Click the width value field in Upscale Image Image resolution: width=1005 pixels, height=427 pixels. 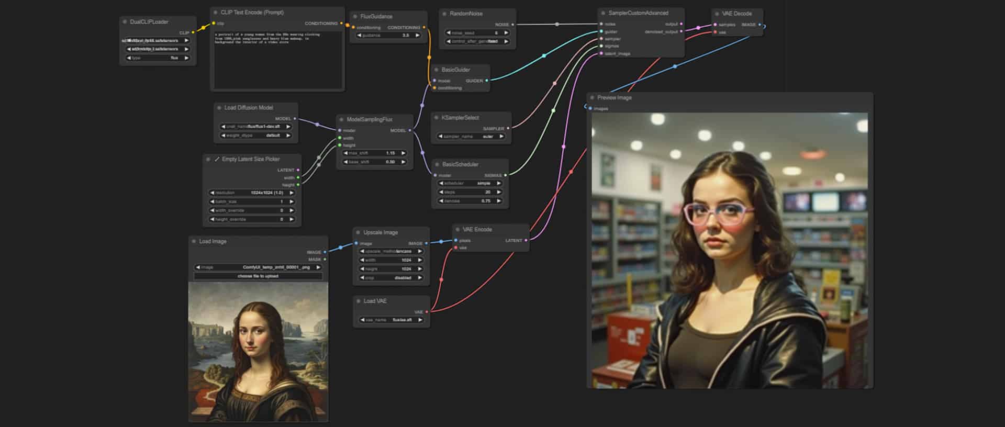390,261
